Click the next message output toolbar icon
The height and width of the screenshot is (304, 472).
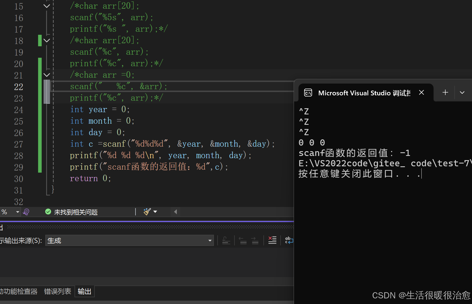click(x=255, y=240)
